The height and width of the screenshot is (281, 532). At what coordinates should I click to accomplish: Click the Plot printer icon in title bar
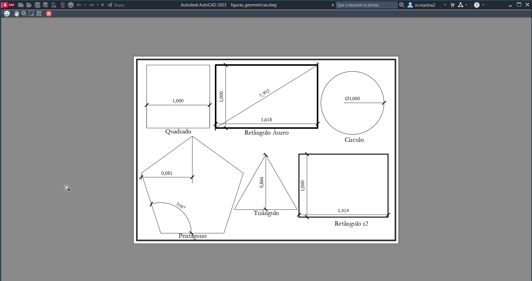click(71, 5)
